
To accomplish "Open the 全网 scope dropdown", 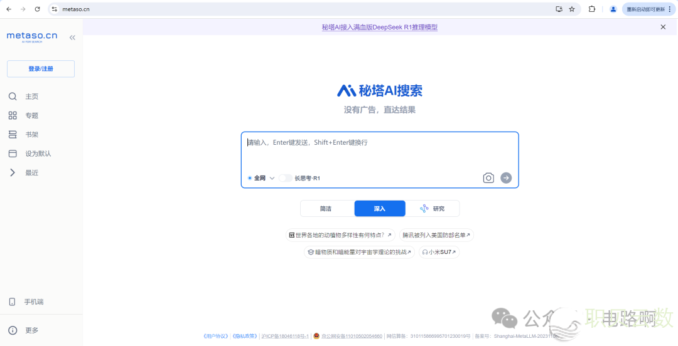I will coord(261,178).
